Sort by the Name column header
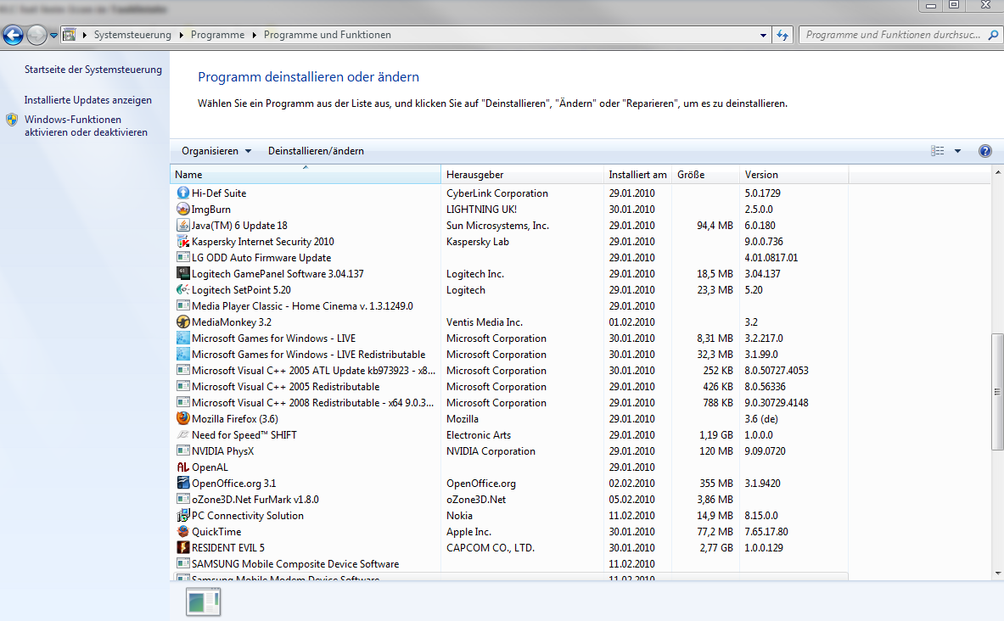Image resolution: width=1004 pixels, height=621 pixels. point(306,174)
